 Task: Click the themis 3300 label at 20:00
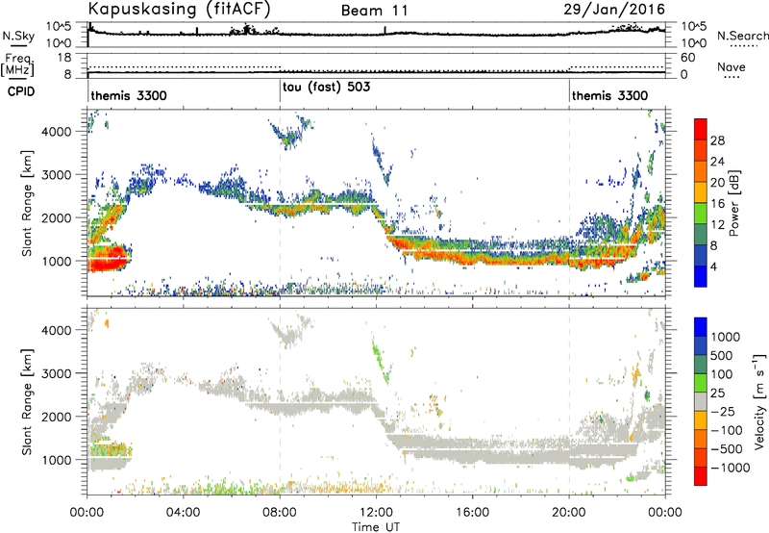(609, 95)
